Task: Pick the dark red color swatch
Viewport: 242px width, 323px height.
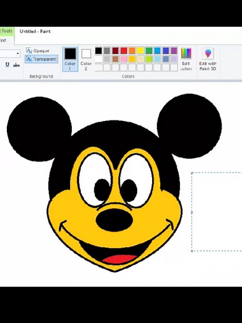Action: (x=115, y=50)
